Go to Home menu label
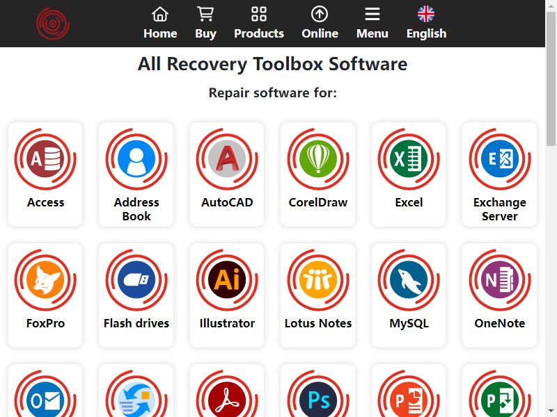Image resolution: width=557 pixels, height=417 pixels. (x=160, y=33)
